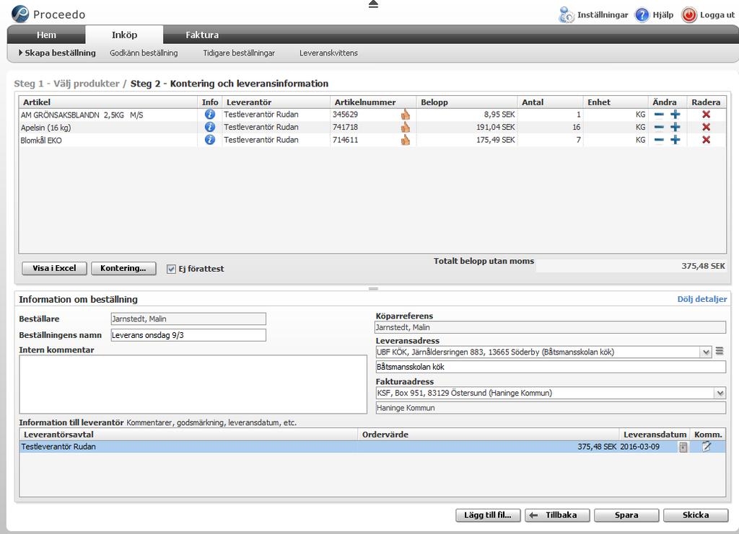Sort by Antal column header

[550, 102]
